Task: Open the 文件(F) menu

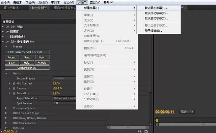Action: (5, 2)
